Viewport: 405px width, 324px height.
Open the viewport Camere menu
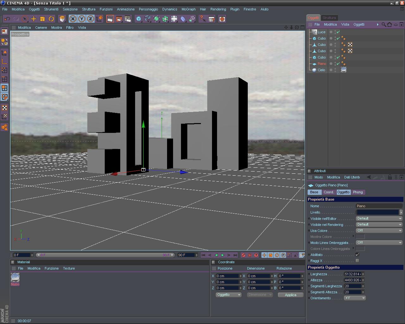tap(41, 28)
